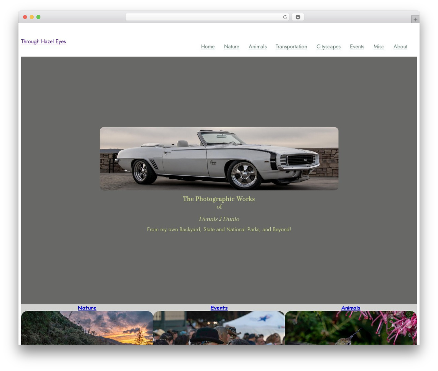Minimize the window with yellow button
The height and width of the screenshot is (371, 438).
click(31, 17)
